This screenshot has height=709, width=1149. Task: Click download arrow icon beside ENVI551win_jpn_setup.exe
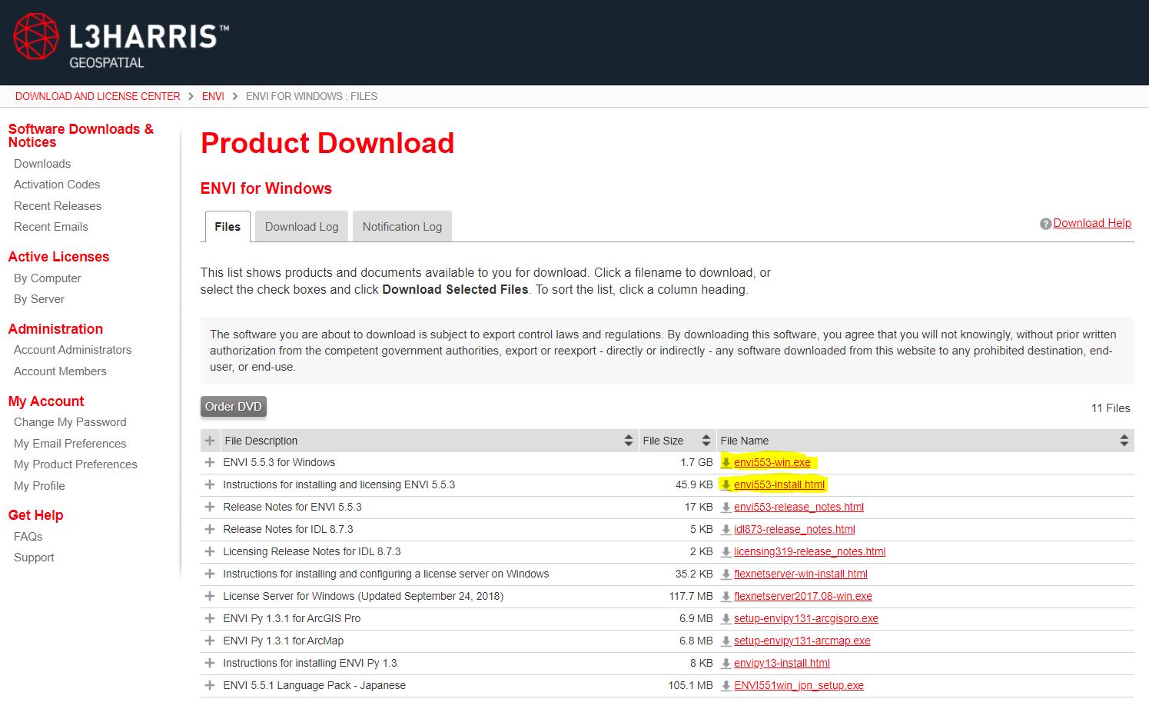(x=726, y=686)
